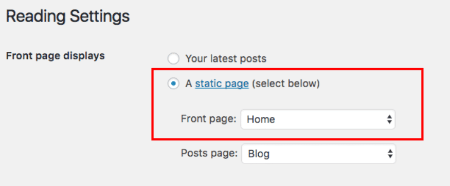The height and width of the screenshot is (186, 450).
Task: Select the 'Your latest posts' radio button
Action: (x=173, y=59)
